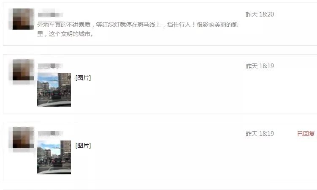Open avatar on the 已回复 message
This screenshot has height=190, width=317.
point(23,138)
